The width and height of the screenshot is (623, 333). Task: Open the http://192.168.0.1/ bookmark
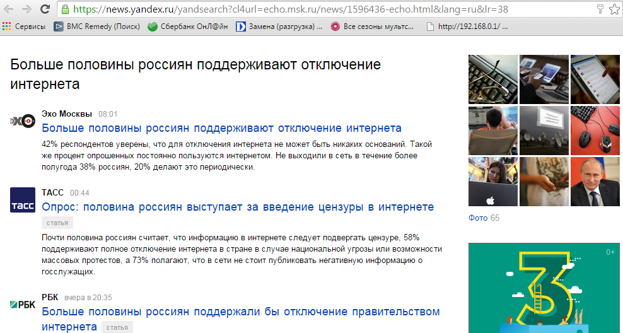tap(467, 26)
